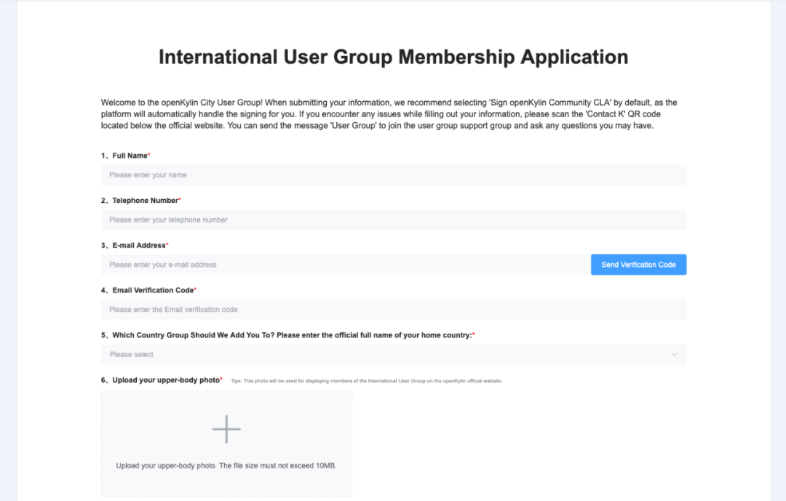
Task: Click the photo usage Tips text
Action: click(x=366, y=381)
